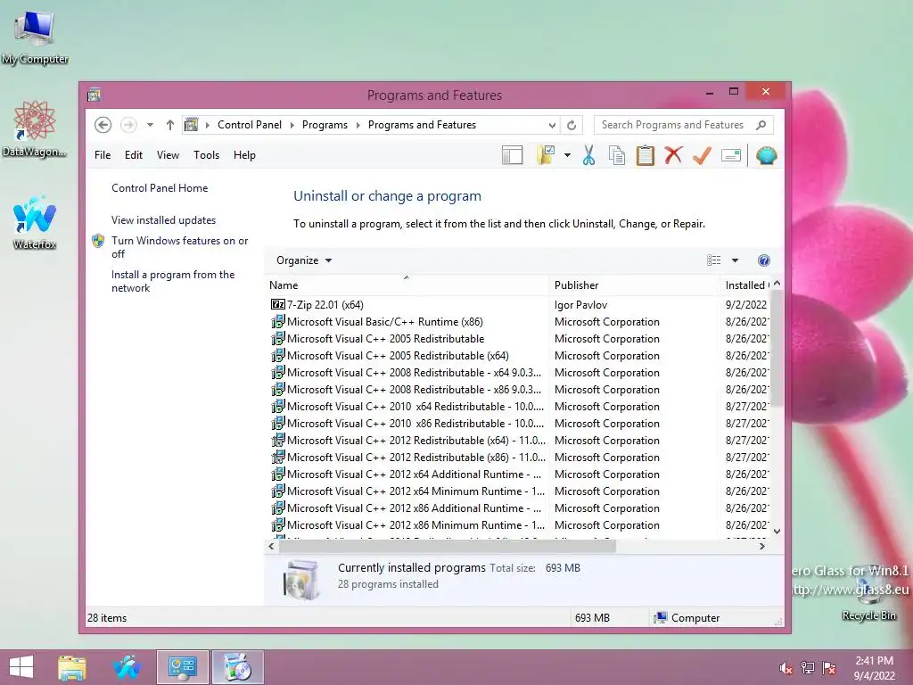Click the Cut scissors icon
This screenshot has width=913, height=685.
pyautogui.click(x=588, y=155)
